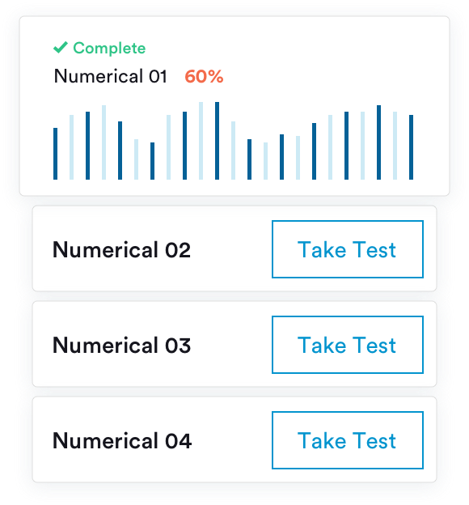Image resolution: width=469 pixels, height=505 pixels.
Task: Click the tallest light blue chart bar
Action: click(x=201, y=141)
